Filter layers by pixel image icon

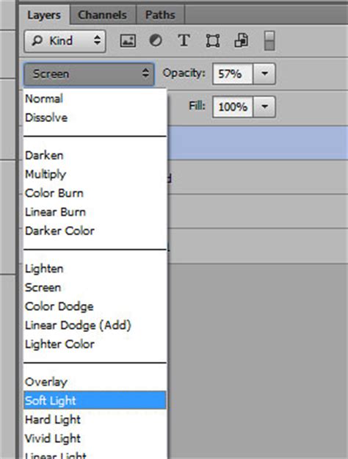click(x=128, y=40)
